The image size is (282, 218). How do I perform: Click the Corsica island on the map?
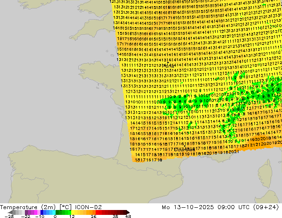pos(266,173)
